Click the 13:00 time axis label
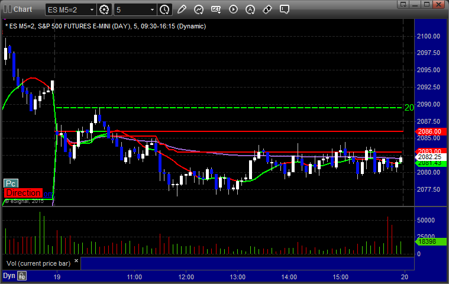The height and width of the screenshot is (284, 449). (237, 277)
